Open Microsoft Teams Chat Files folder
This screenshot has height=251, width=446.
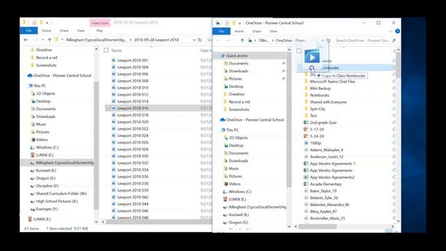pyautogui.click(x=332, y=82)
